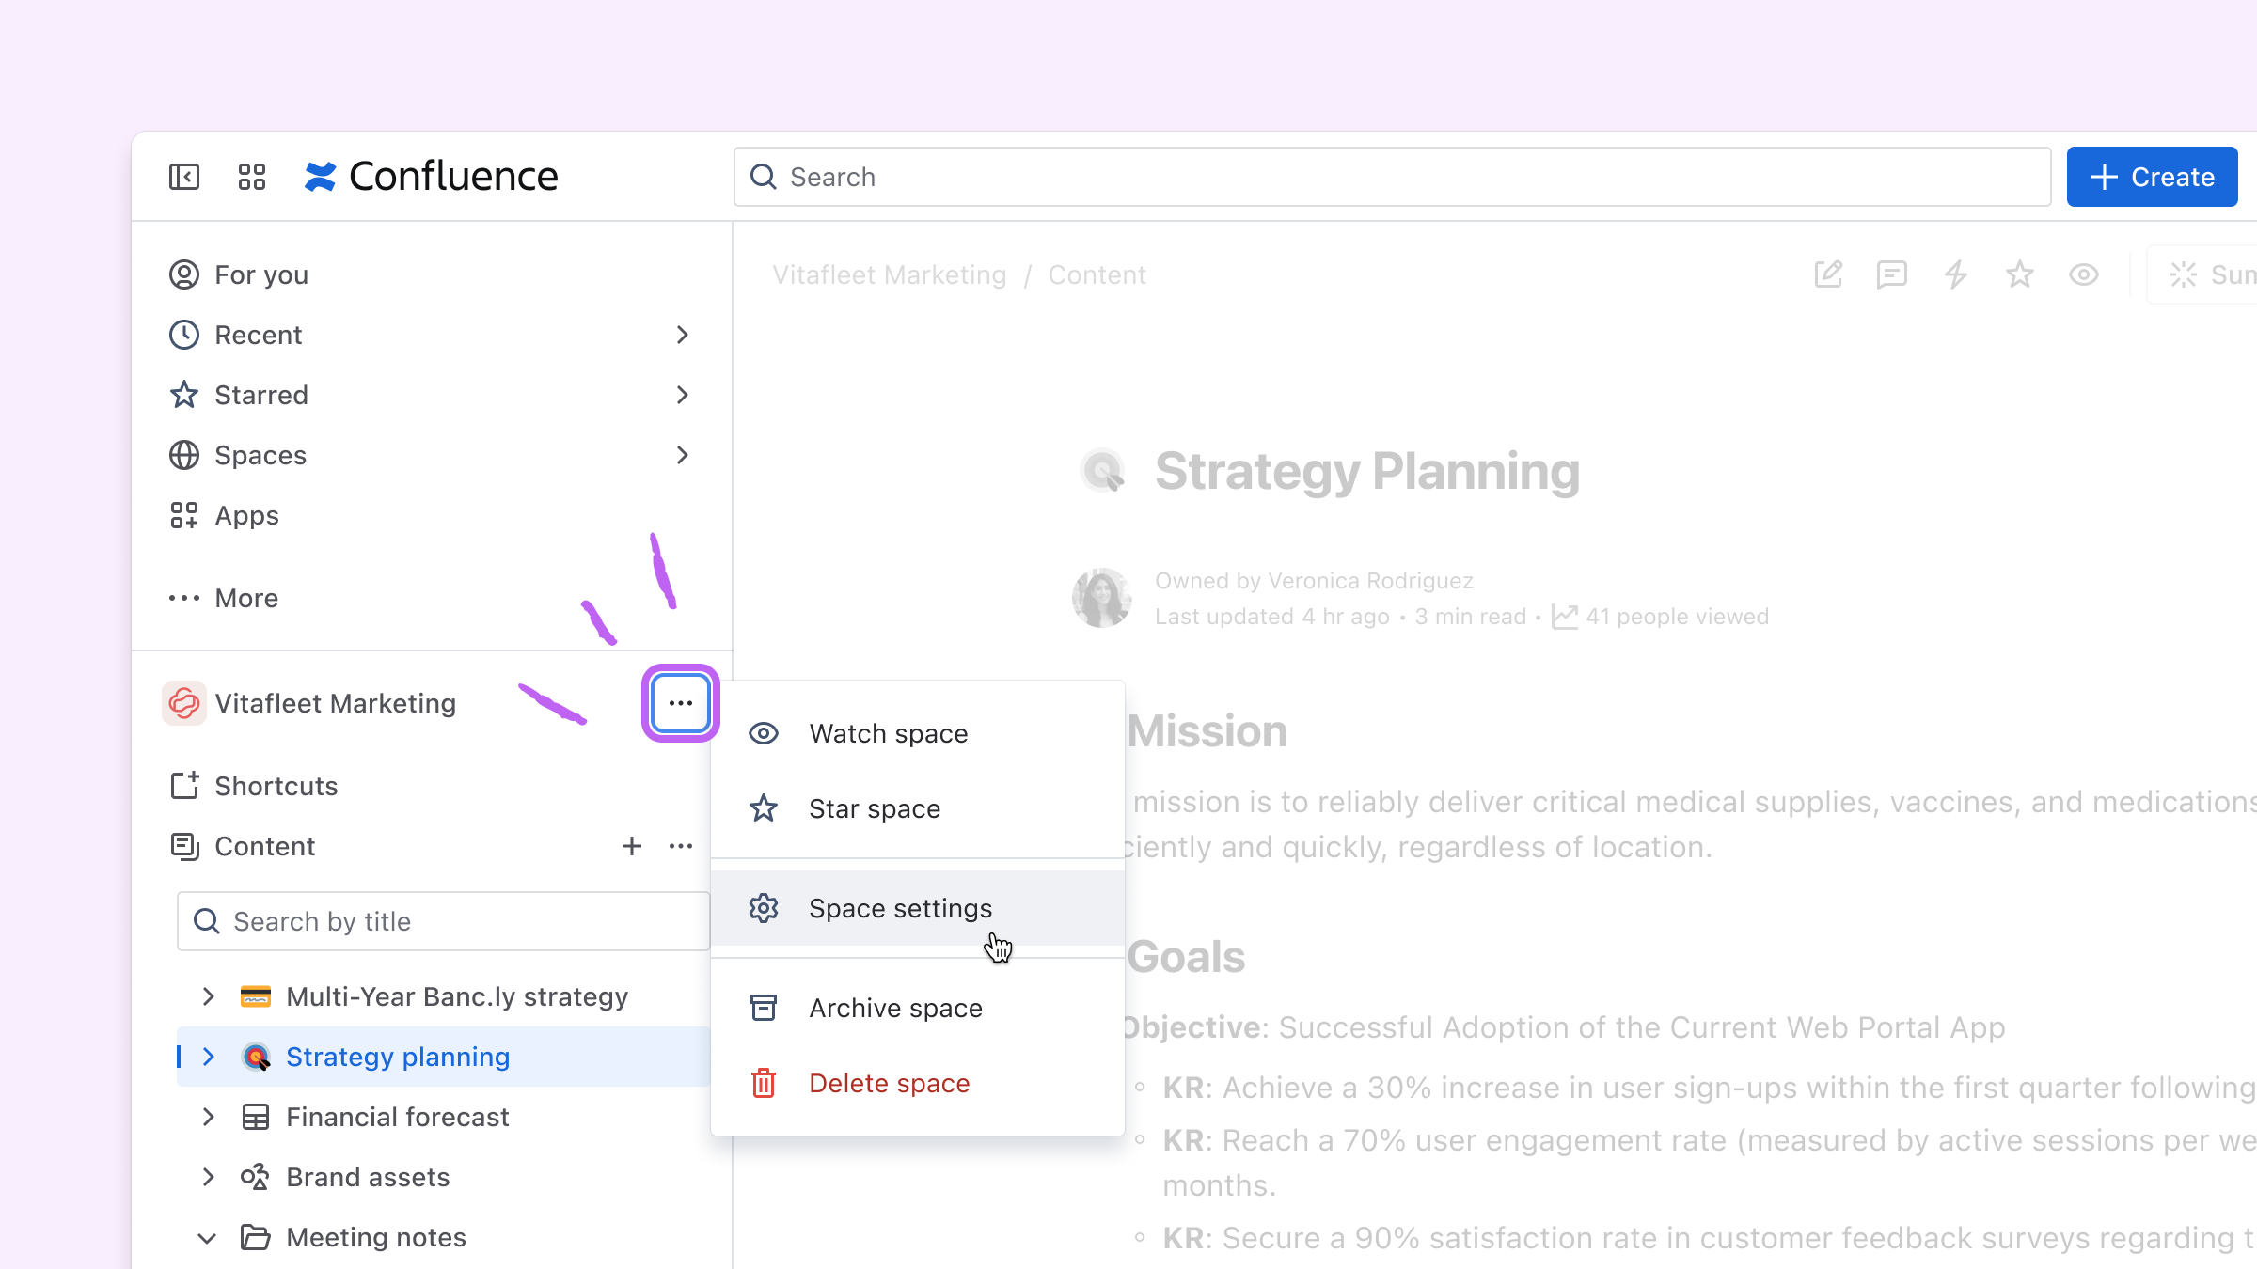The width and height of the screenshot is (2257, 1269).
Task: Open Vitafleet Marketing breadcrumb link
Action: (889, 274)
